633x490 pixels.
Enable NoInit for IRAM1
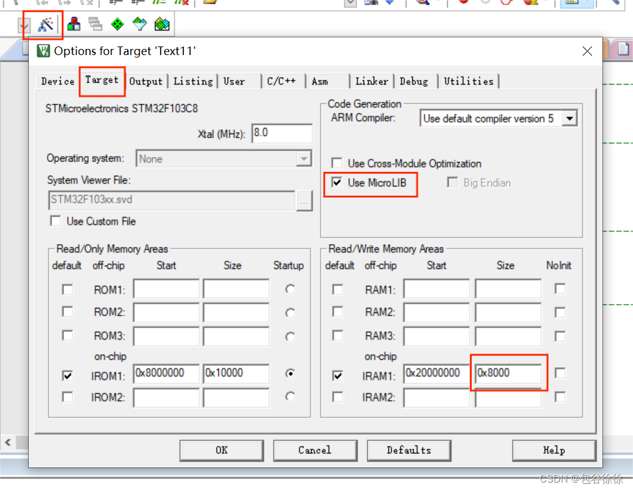(560, 373)
